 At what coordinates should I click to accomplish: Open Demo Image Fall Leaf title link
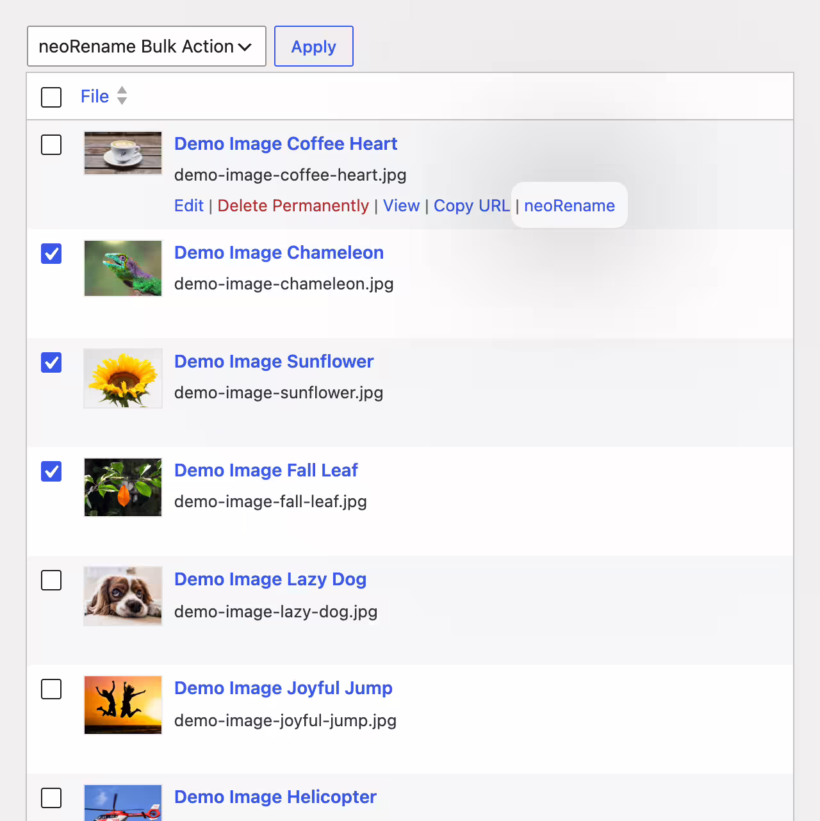click(x=266, y=470)
